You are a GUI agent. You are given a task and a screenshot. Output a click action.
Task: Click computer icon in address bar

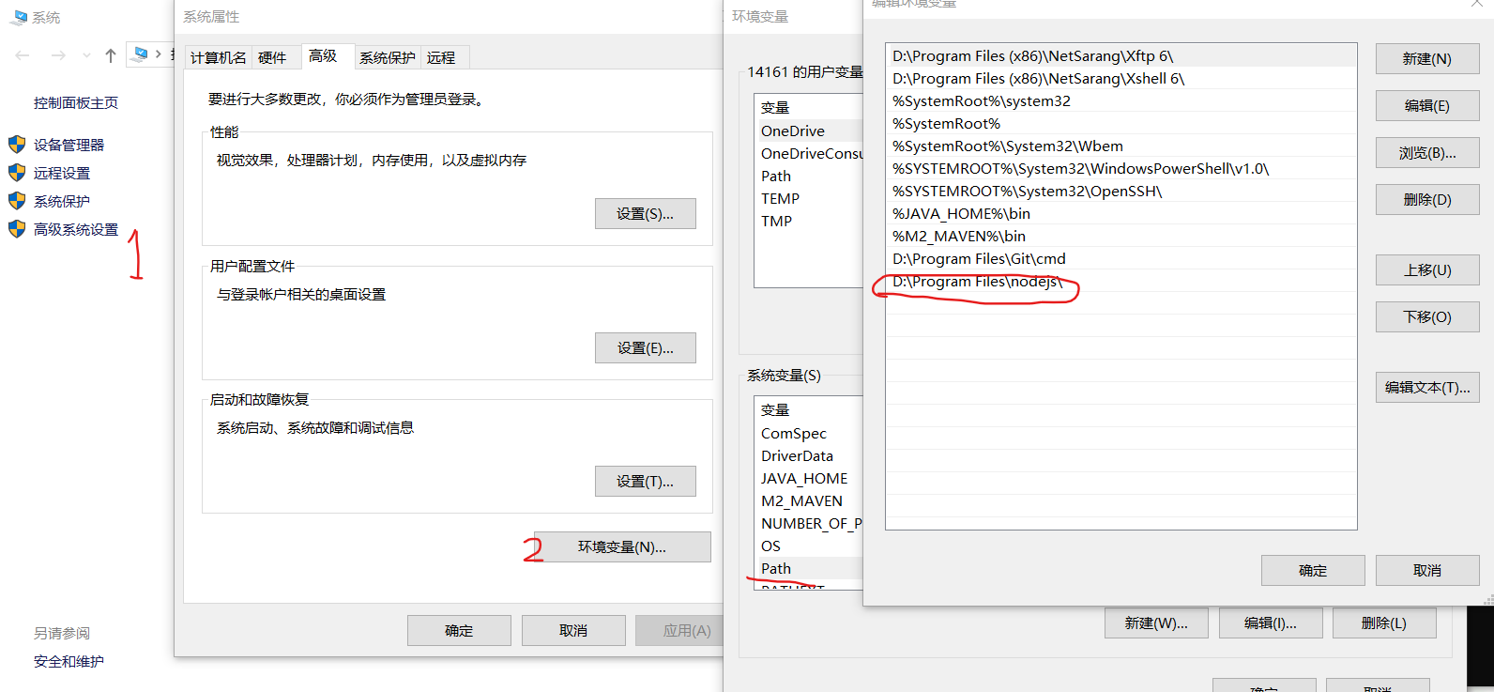141,54
